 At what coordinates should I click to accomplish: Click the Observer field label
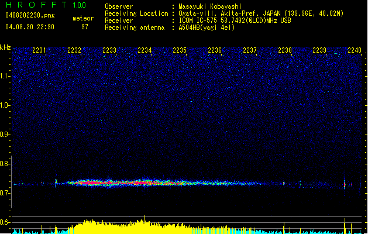(119, 6)
